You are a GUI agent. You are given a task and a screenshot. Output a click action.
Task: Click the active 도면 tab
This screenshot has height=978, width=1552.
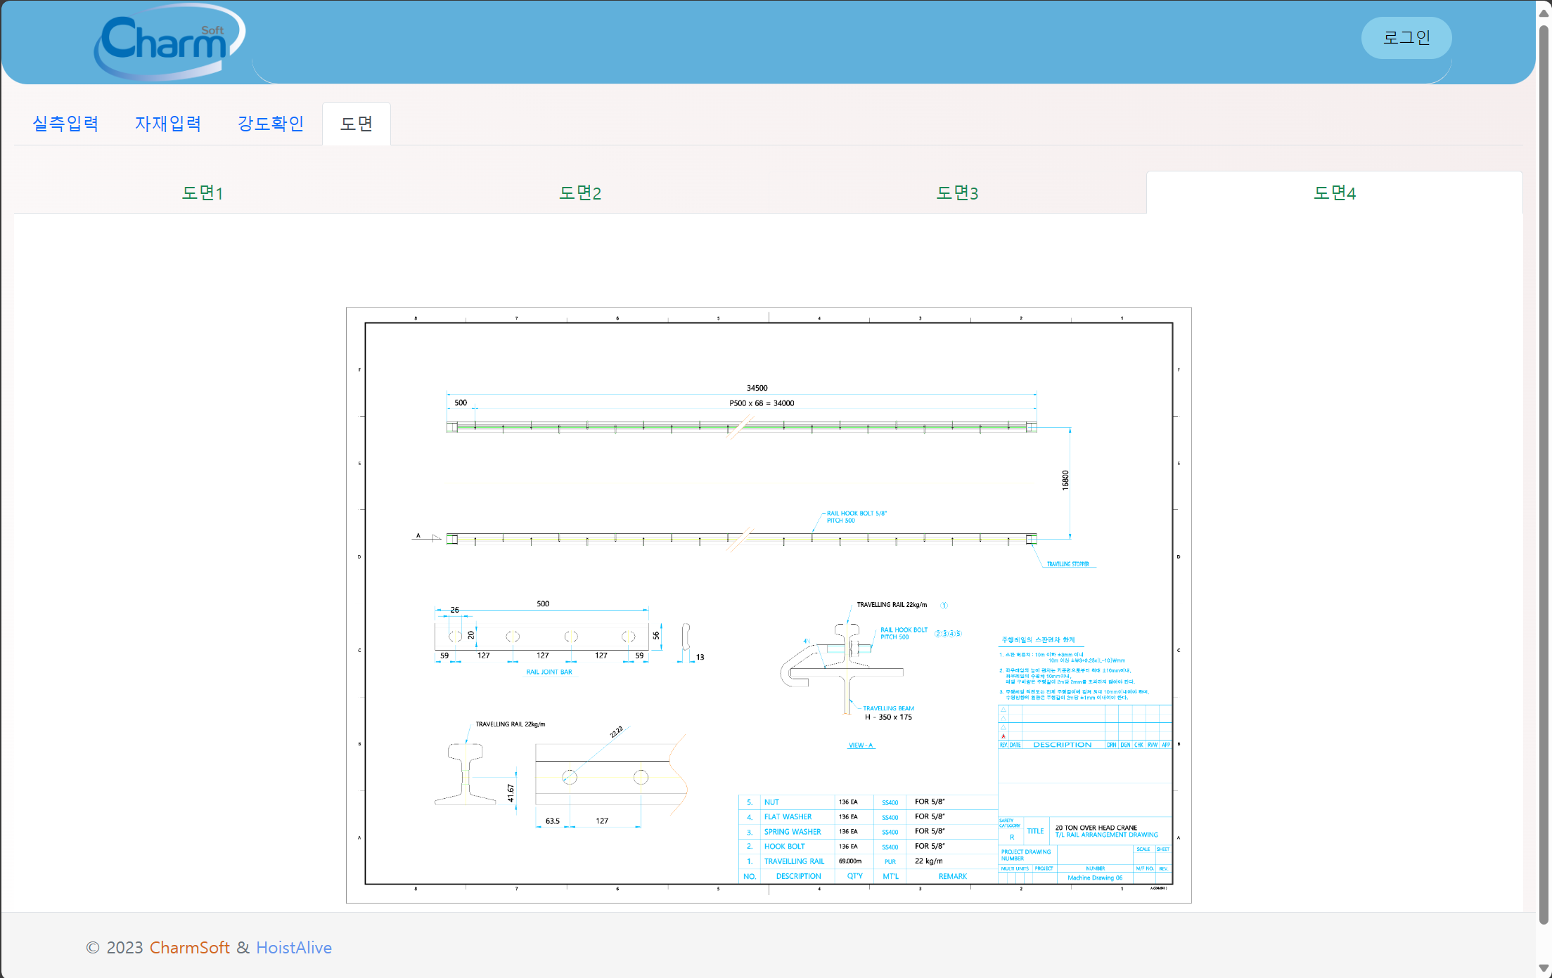pyautogui.click(x=357, y=124)
